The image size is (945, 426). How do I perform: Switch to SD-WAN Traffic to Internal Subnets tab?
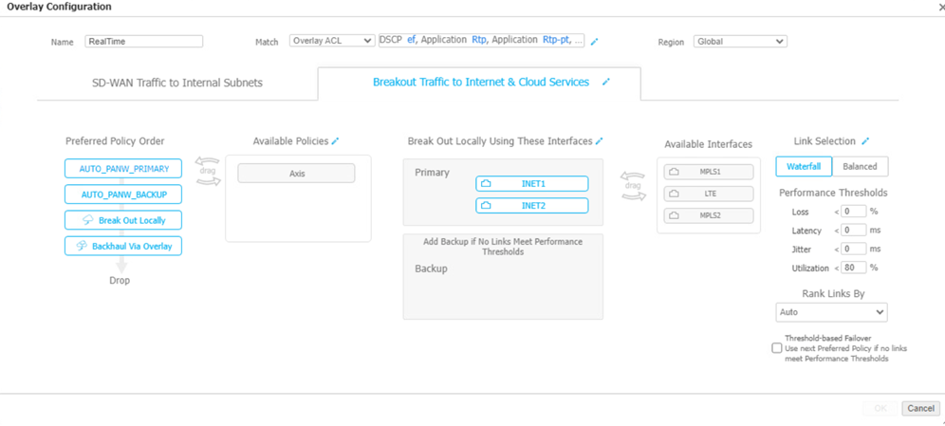(177, 83)
